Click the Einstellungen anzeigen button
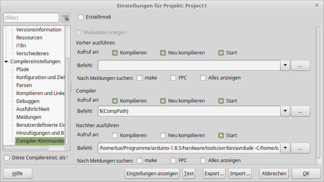This screenshot has height=182, width=324. pyautogui.click(x=152, y=174)
